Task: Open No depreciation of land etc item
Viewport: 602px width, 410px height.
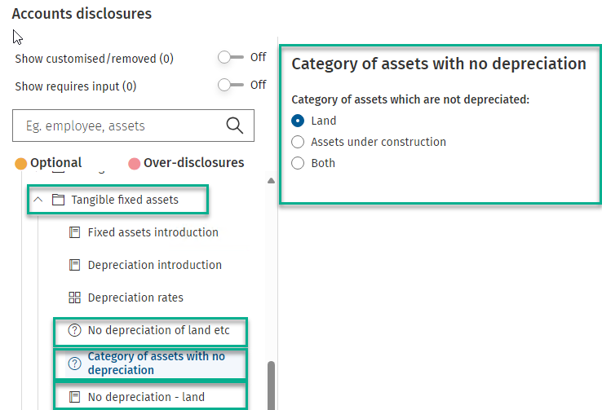Action: point(158,330)
